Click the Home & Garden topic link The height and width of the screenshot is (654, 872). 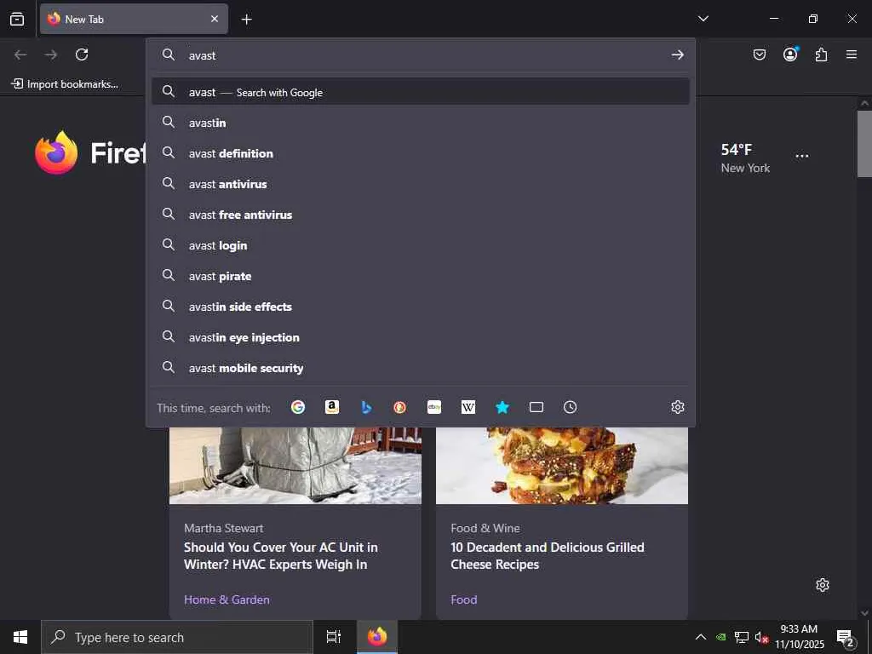point(227,599)
